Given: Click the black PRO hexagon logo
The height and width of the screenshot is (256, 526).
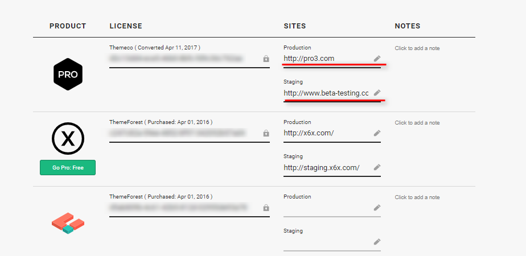Looking at the screenshot, I should 68,75.
